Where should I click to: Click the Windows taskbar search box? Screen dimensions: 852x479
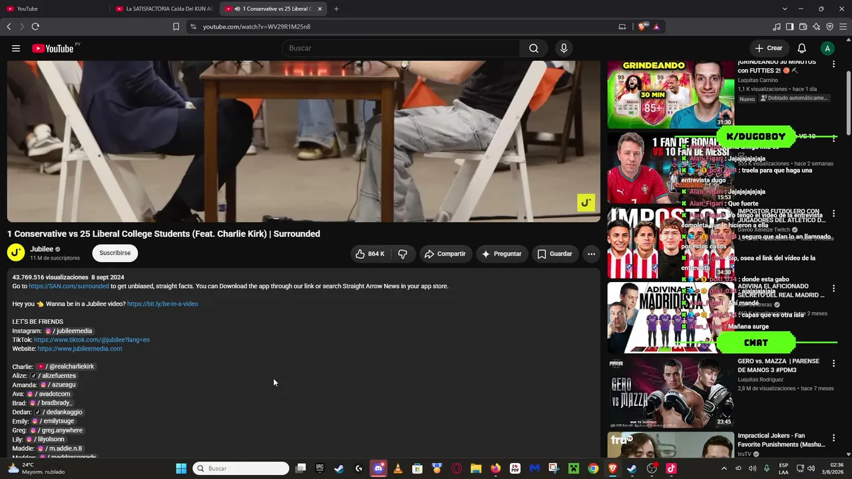tap(241, 468)
